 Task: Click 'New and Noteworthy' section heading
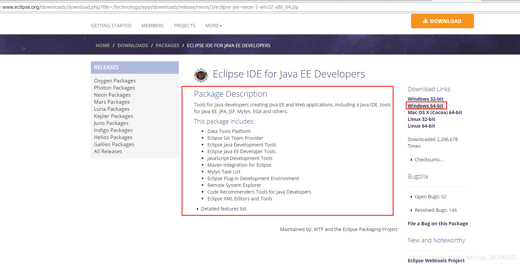[436, 240]
